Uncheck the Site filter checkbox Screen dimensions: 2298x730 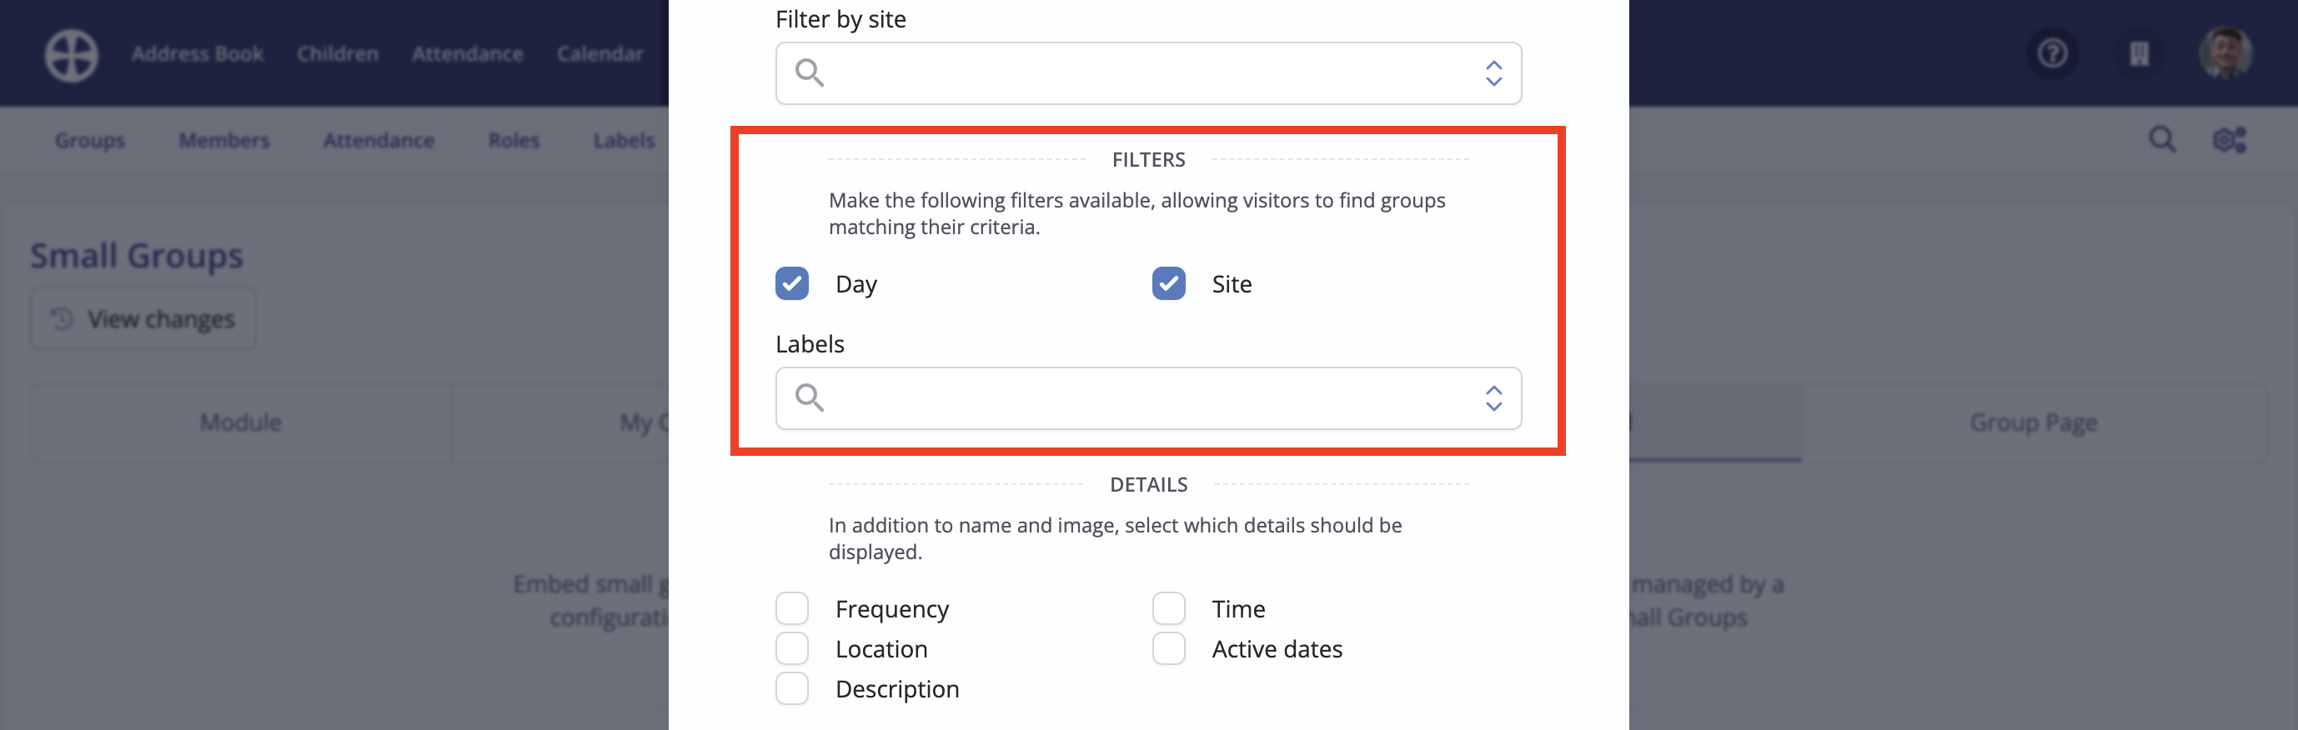1169,283
